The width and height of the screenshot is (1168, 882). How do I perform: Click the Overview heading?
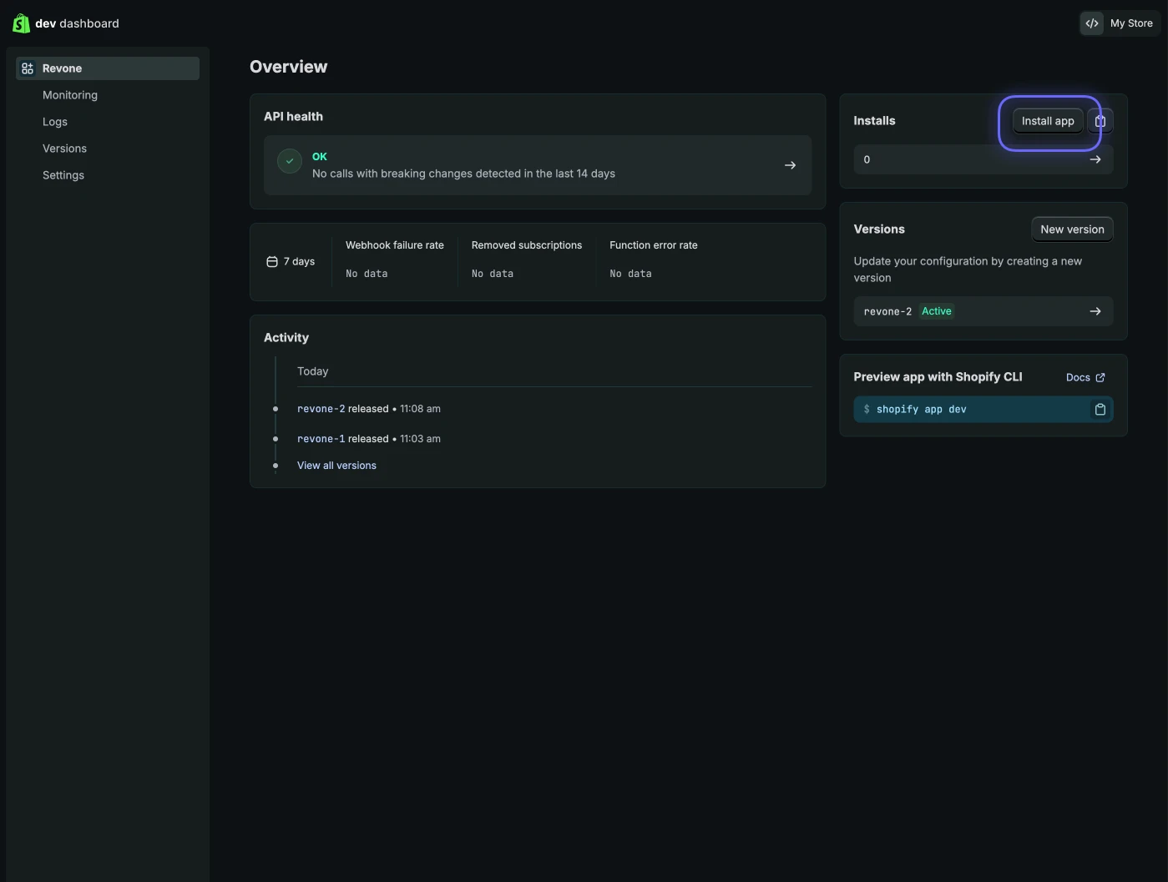click(289, 67)
